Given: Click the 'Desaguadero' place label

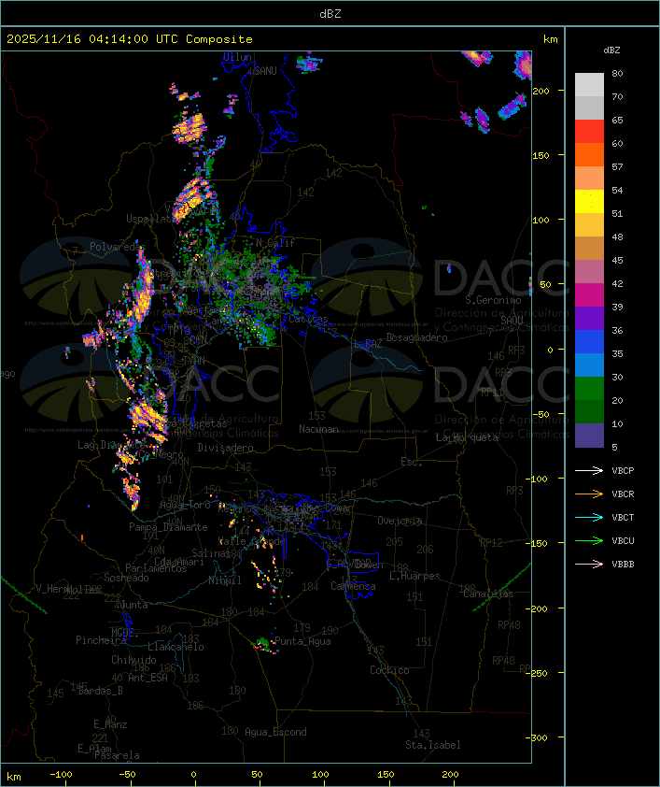Looking at the screenshot, I should tap(416, 337).
